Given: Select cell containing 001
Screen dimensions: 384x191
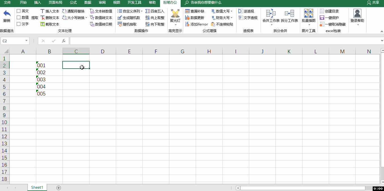Looking at the screenshot, I should (49, 65).
